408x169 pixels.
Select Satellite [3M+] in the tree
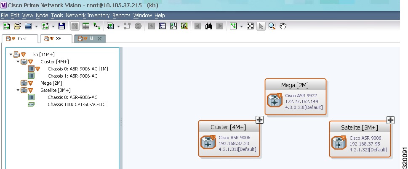(x=56, y=90)
